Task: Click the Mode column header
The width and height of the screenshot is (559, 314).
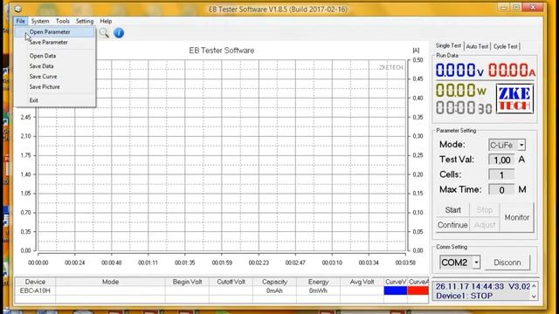Action: click(110, 282)
